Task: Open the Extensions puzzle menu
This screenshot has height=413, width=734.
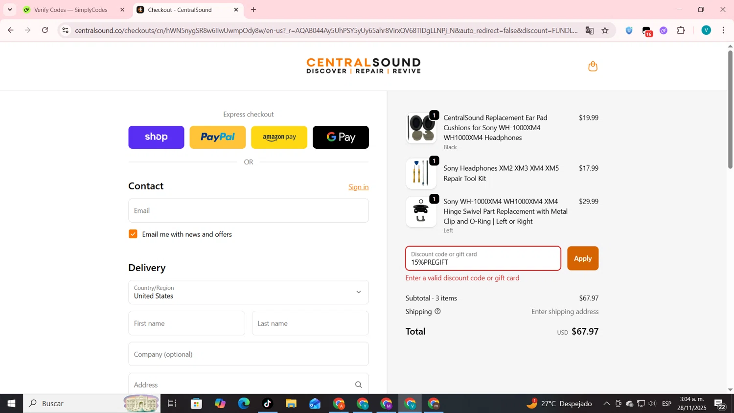Action: 681,30
